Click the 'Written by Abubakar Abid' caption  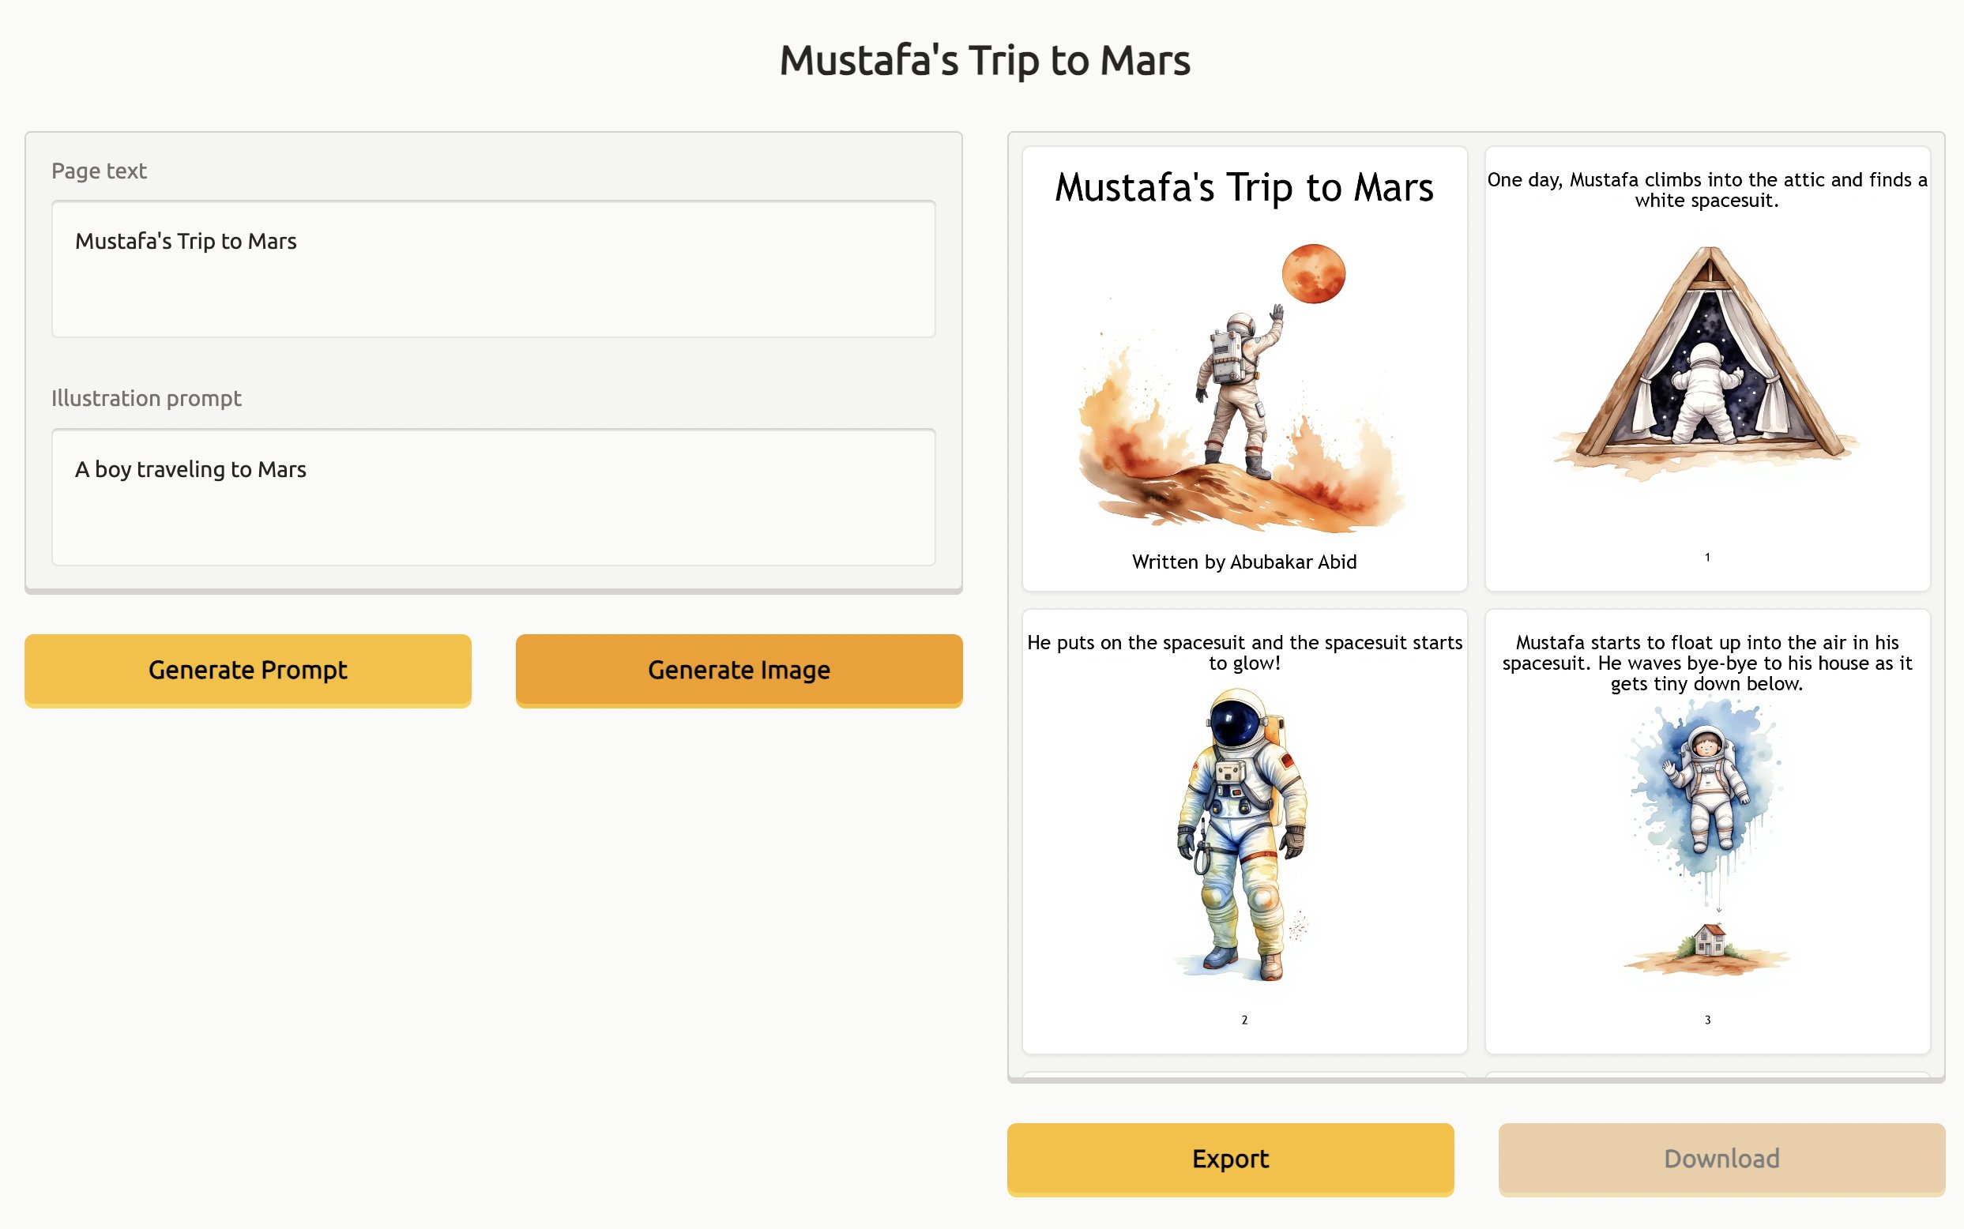(x=1243, y=562)
